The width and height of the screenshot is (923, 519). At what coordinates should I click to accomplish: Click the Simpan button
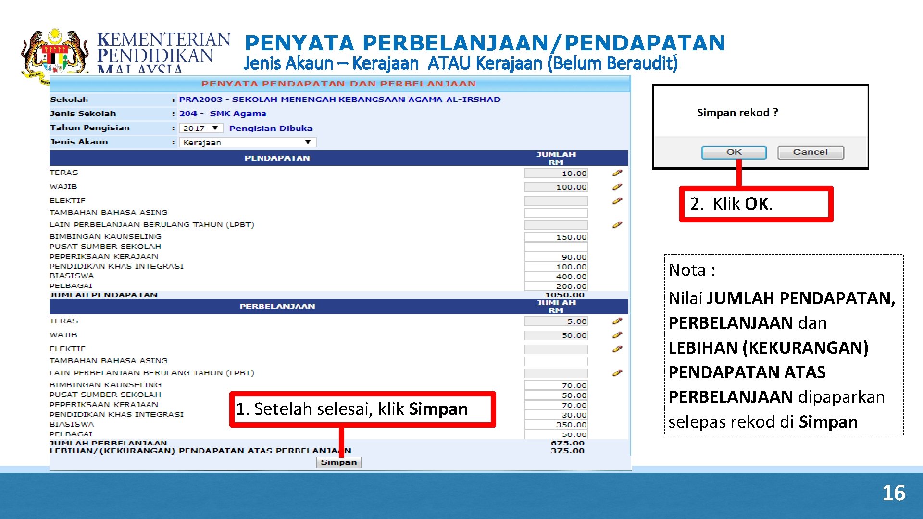pyautogui.click(x=338, y=462)
